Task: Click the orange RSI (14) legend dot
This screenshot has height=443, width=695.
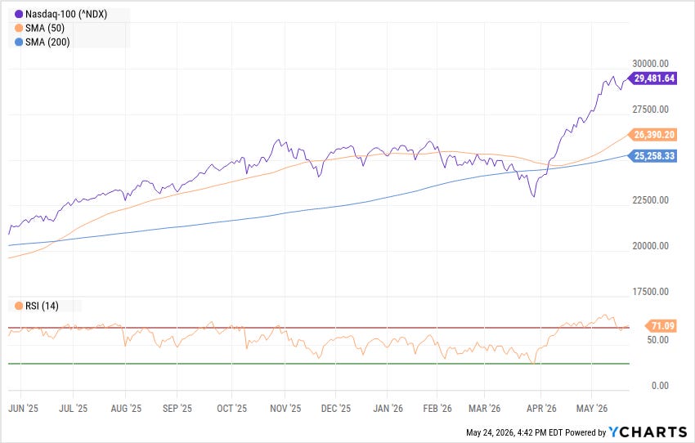Action: tap(19, 307)
